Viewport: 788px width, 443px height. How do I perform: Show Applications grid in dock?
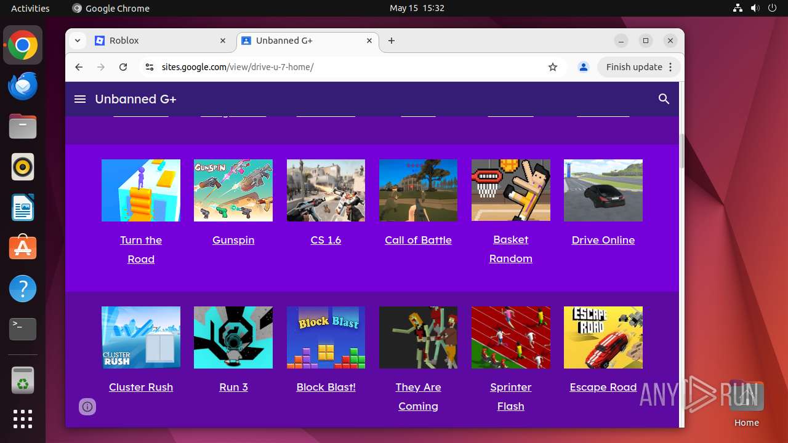coord(23,419)
